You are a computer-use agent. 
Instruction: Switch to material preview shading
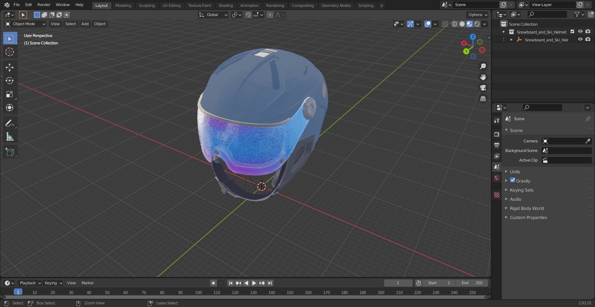[470, 24]
